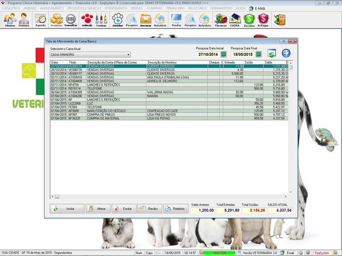Open the Vendas monitor icon
Screen dimensions: 342x256
click(x=177, y=20)
